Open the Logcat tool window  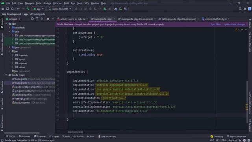[x=54, y=136]
